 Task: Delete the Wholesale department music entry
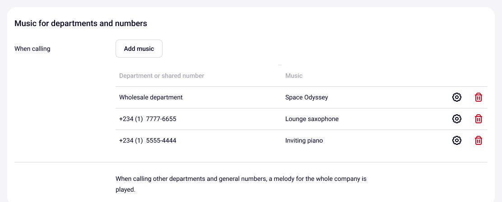(479, 97)
